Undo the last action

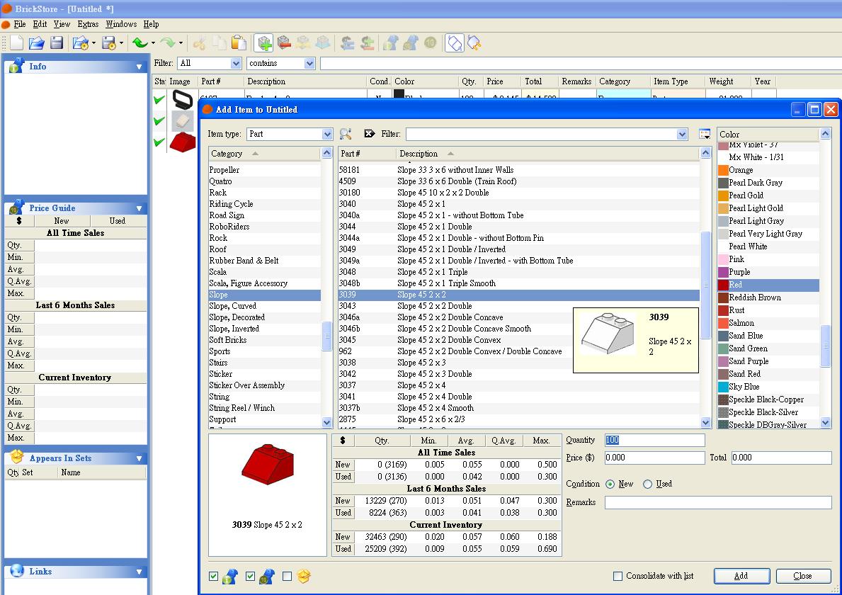[x=140, y=43]
